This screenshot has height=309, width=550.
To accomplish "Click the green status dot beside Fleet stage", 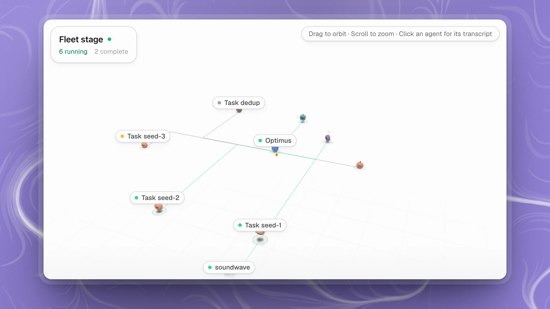I will coord(109,39).
